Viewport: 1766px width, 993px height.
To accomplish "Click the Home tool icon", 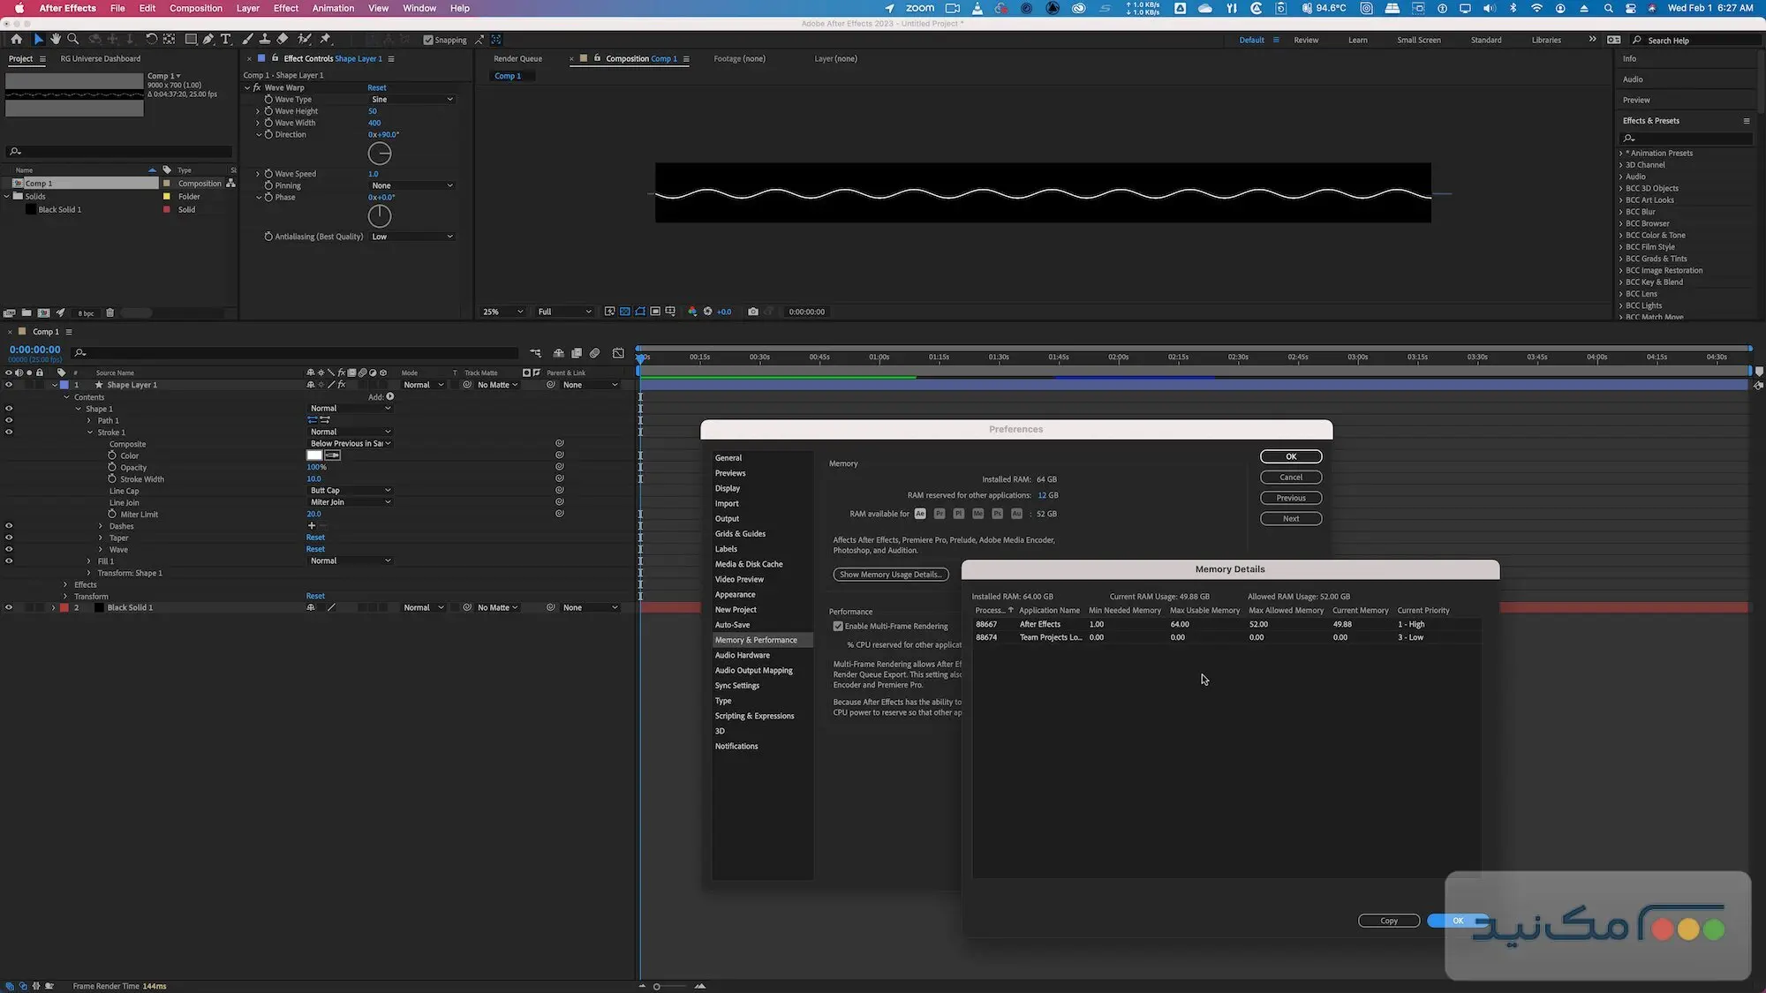I will (17, 40).
